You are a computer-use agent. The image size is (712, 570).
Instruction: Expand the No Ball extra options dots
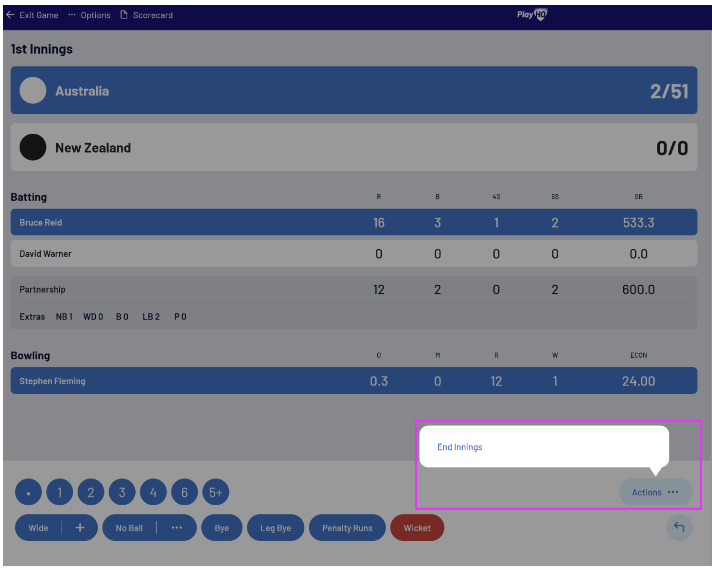[177, 528]
